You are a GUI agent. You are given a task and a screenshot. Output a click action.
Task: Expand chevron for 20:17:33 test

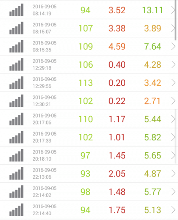[173, 137]
